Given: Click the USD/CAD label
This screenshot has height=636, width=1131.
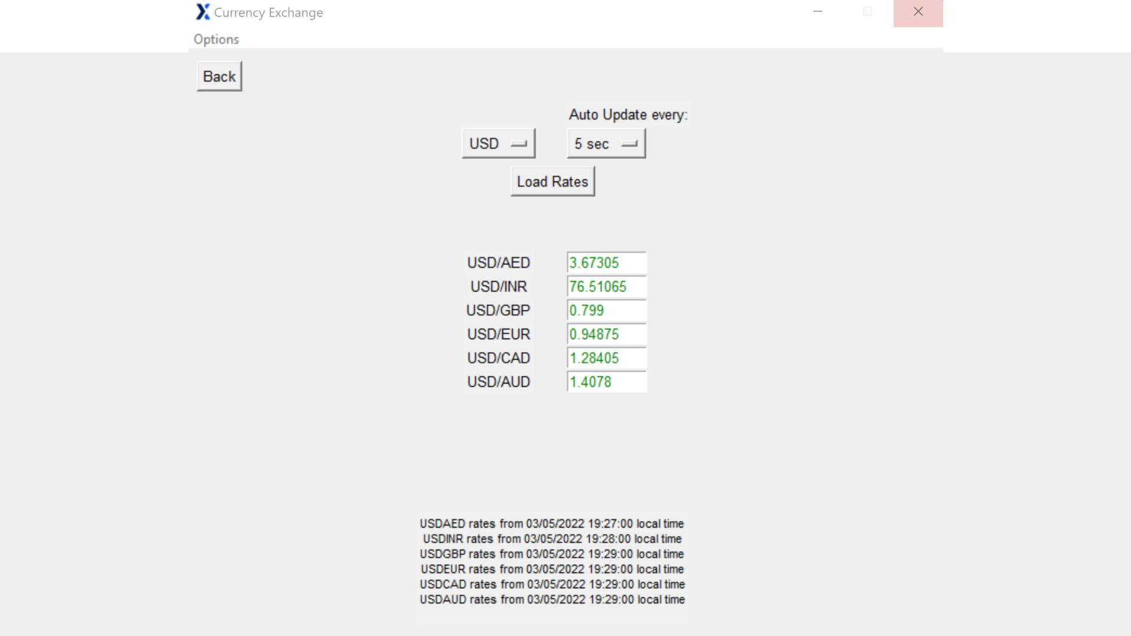Looking at the screenshot, I should tap(498, 358).
